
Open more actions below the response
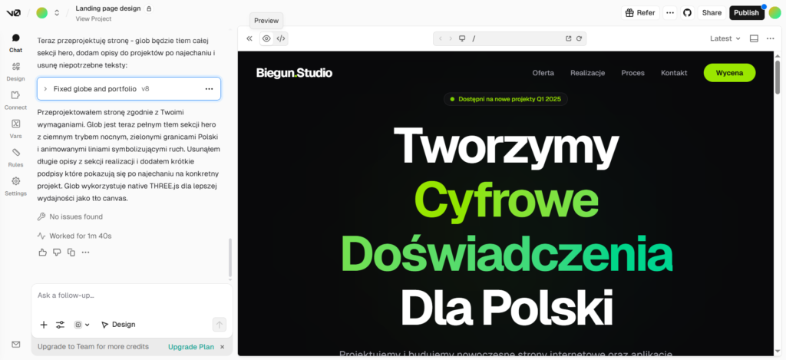click(86, 253)
